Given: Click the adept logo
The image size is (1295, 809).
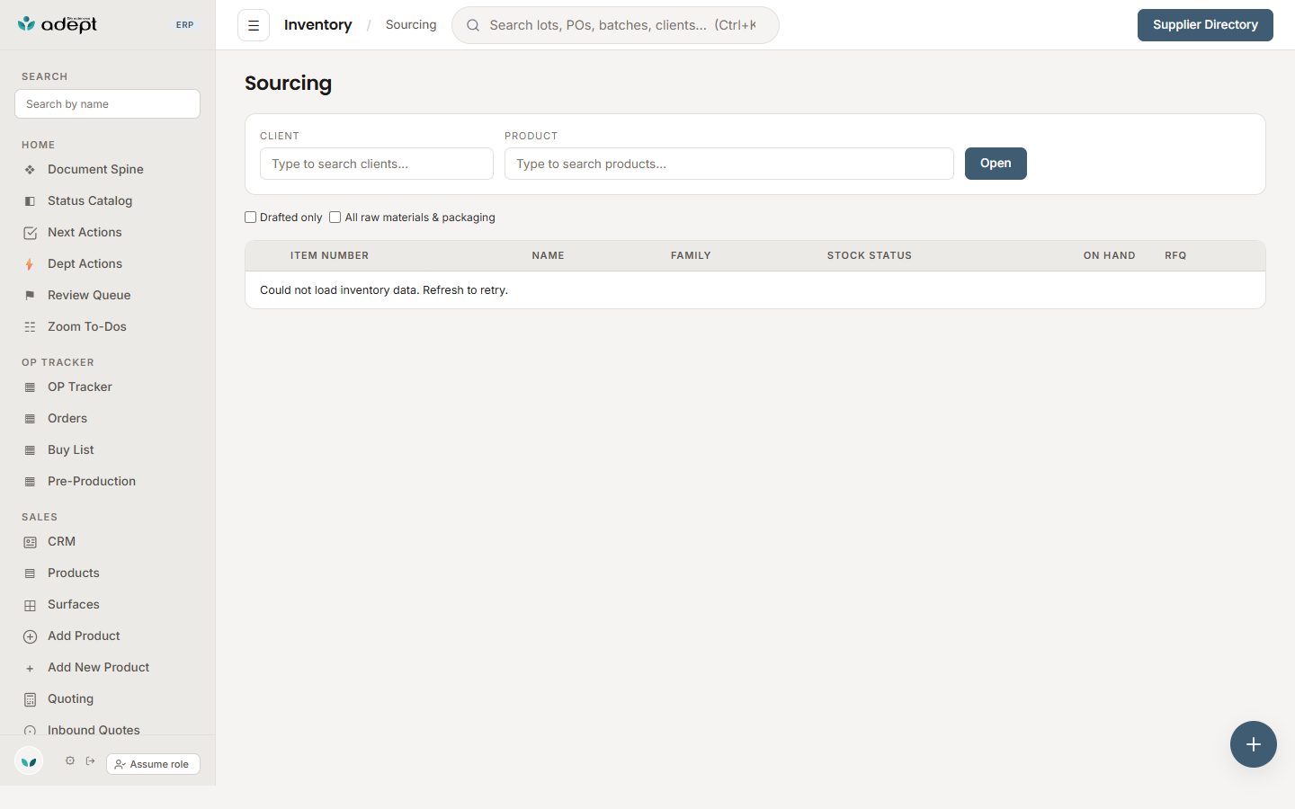Looking at the screenshot, I should click(x=58, y=24).
